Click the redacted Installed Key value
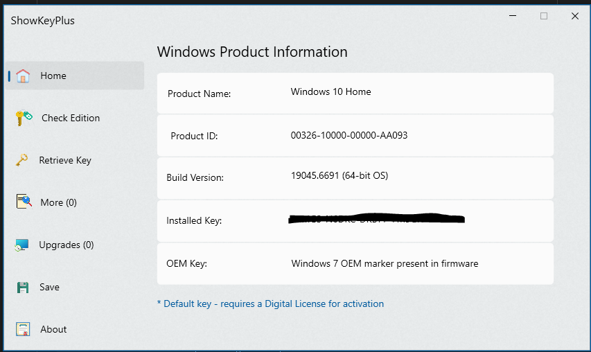Image resolution: width=591 pixels, height=352 pixels. tap(376, 218)
